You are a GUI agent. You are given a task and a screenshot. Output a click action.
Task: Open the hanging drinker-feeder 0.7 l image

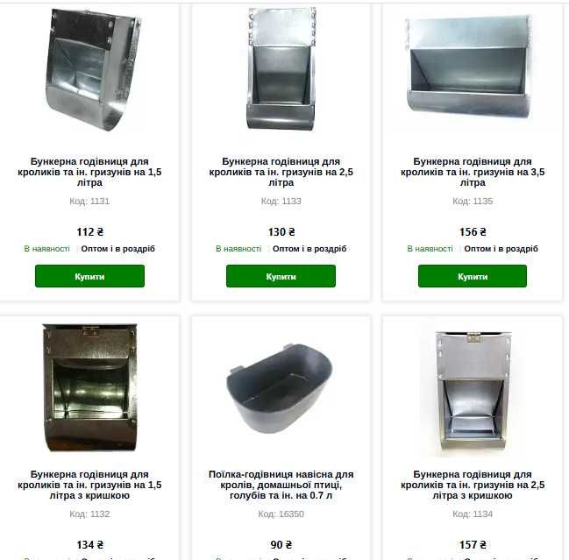[280, 388]
